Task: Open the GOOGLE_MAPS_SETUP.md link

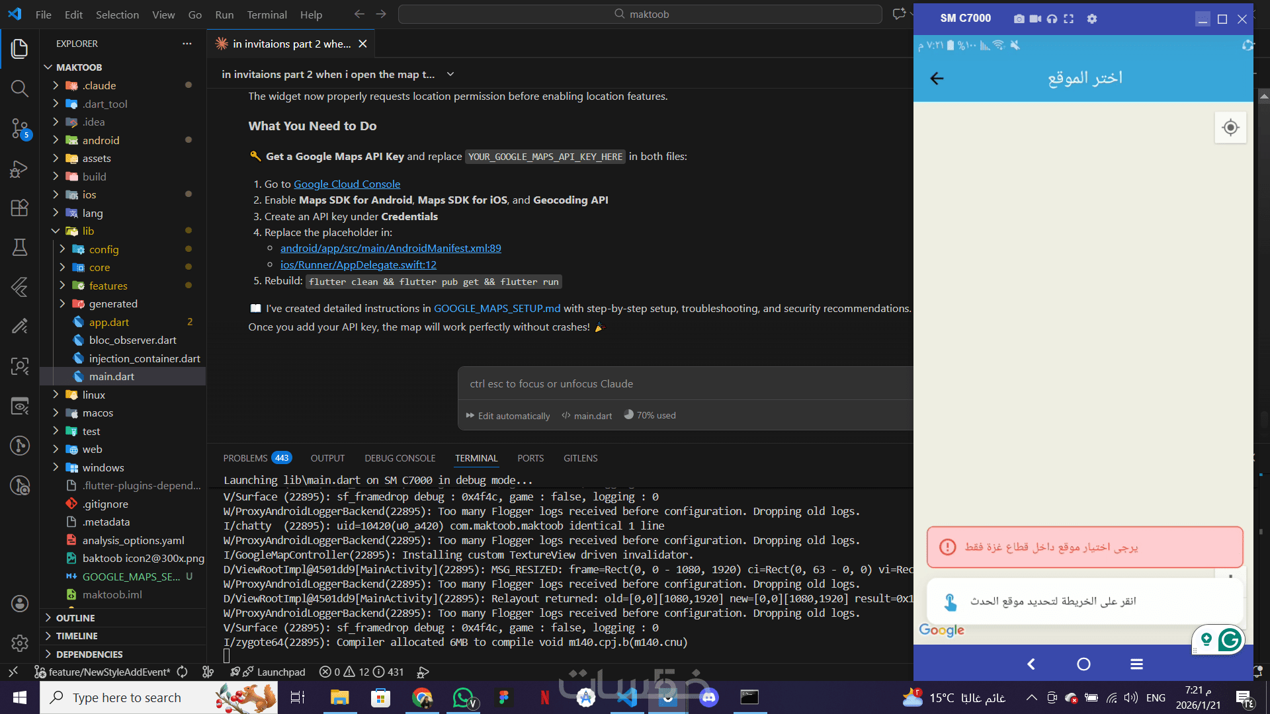Action: [x=497, y=309]
